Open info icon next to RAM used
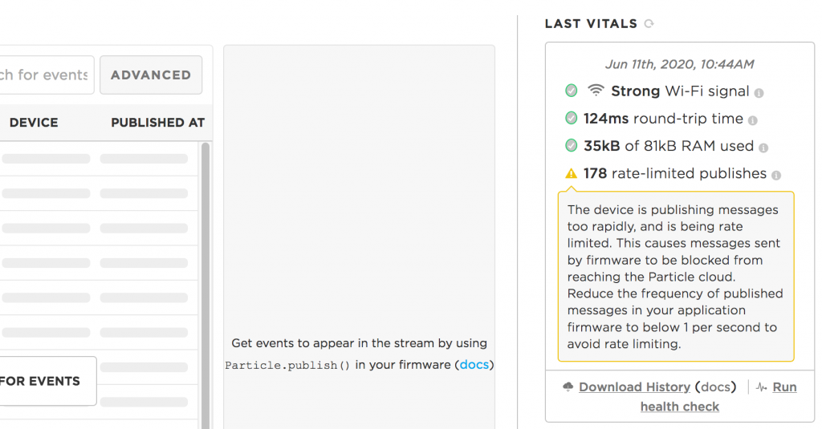Viewport: 822px width, 429px height. [763, 148]
